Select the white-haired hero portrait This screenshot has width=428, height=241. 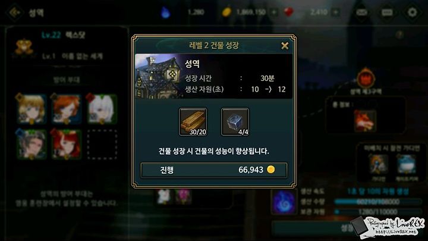coord(102,109)
